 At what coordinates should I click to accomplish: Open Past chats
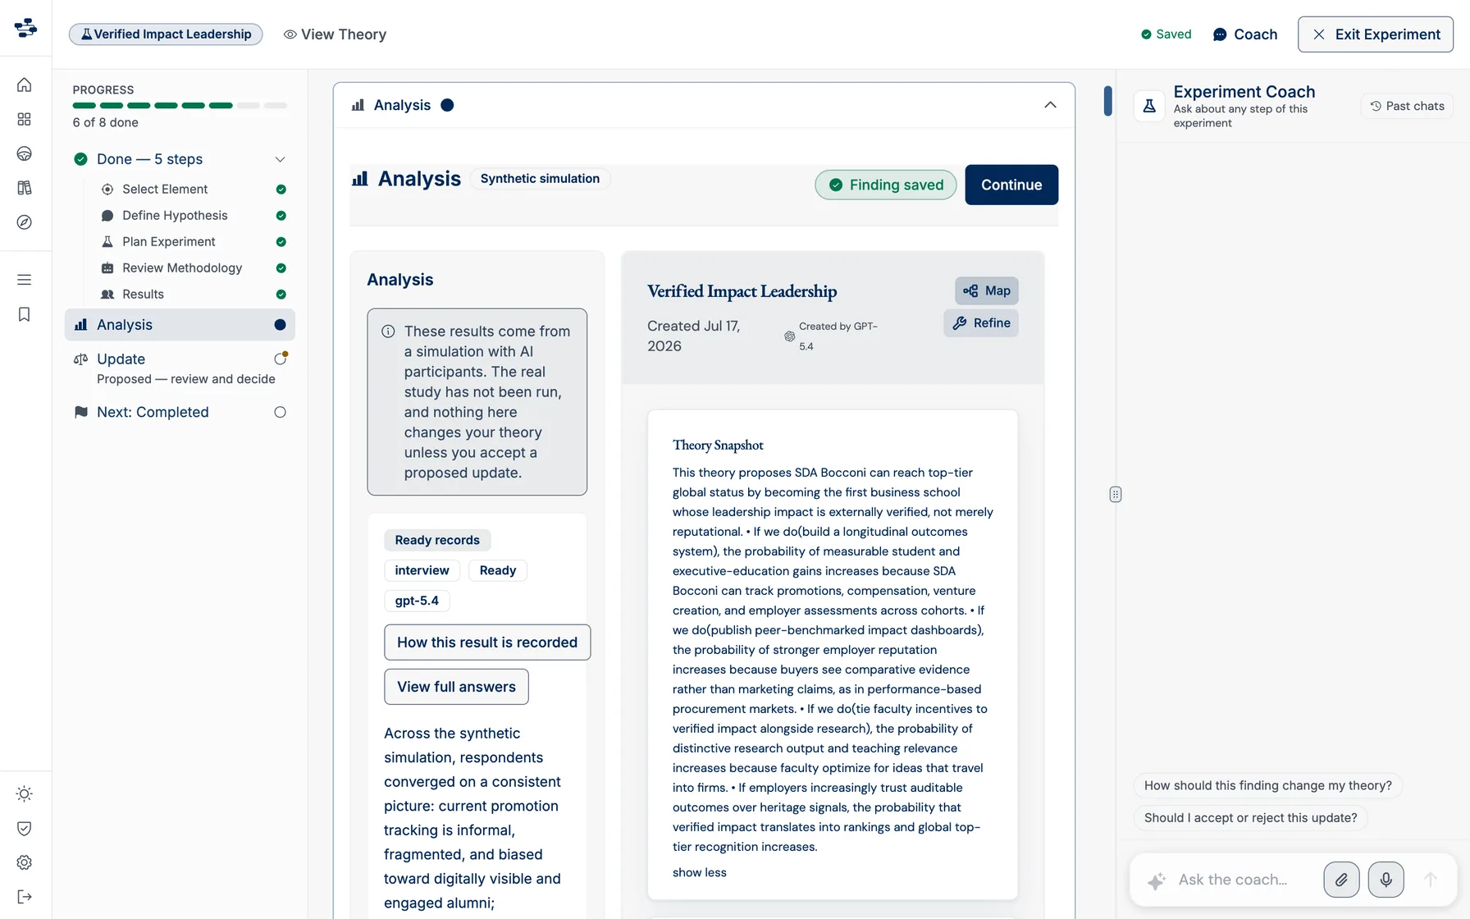(x=1407, y=106)
